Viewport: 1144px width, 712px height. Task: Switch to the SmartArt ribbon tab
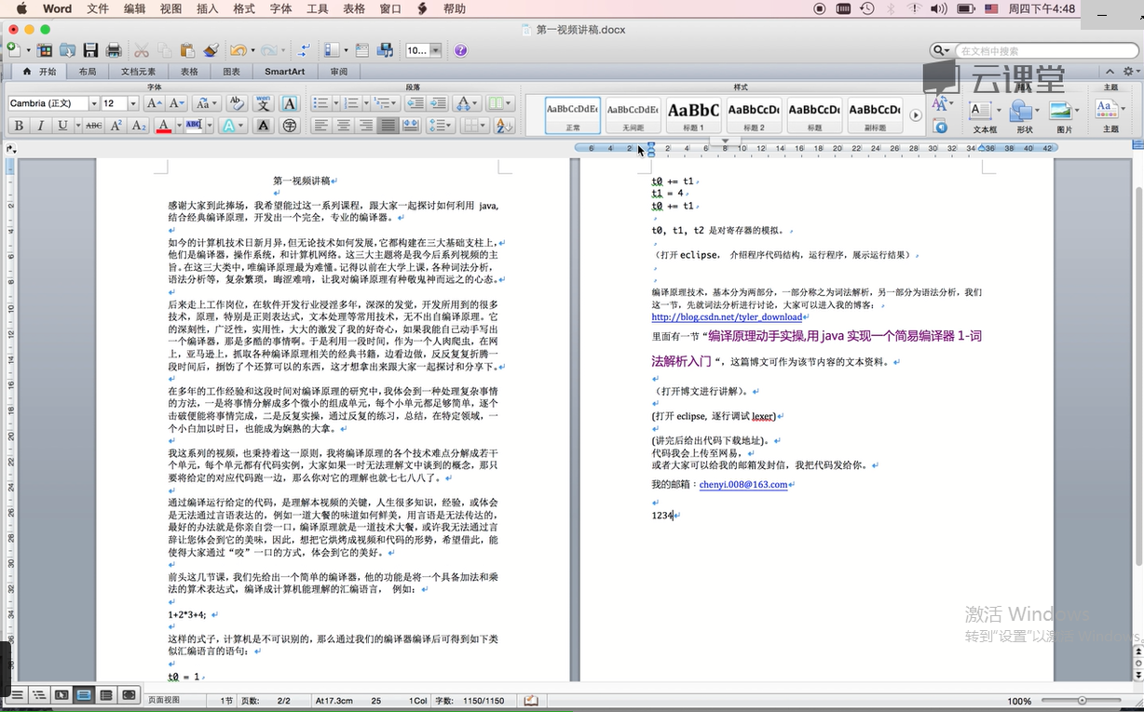284,72
